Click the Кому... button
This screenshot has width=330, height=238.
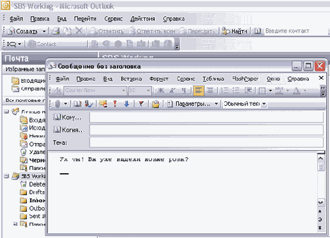pos(67,117)
